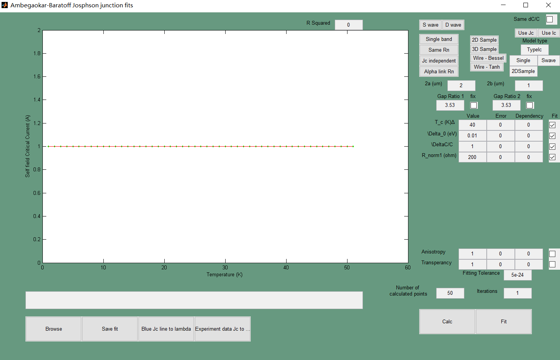This screenshot has width=560, height=360.
Task: Click the Experiment data Jc to button
Action: [x=223, y=329]
